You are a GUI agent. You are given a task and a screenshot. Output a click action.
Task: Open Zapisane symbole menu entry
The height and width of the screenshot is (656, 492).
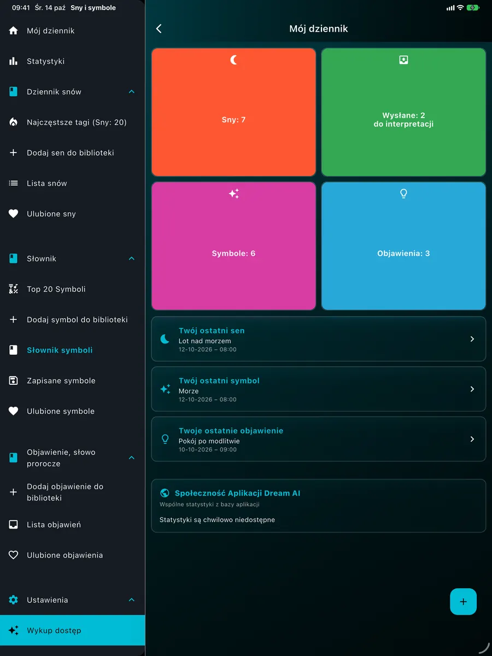[73, 381]
